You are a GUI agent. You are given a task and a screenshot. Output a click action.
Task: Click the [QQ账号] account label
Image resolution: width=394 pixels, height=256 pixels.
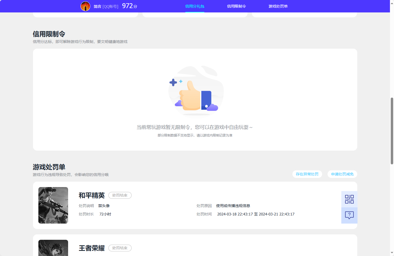(x=111, y=6)
